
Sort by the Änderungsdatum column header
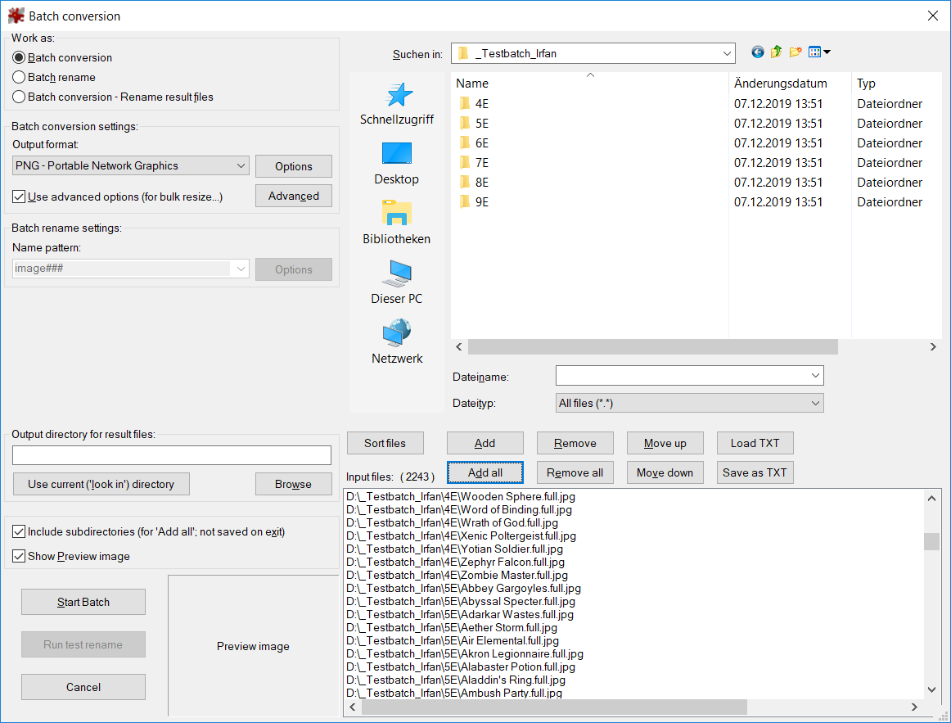[x=781, y=84]
